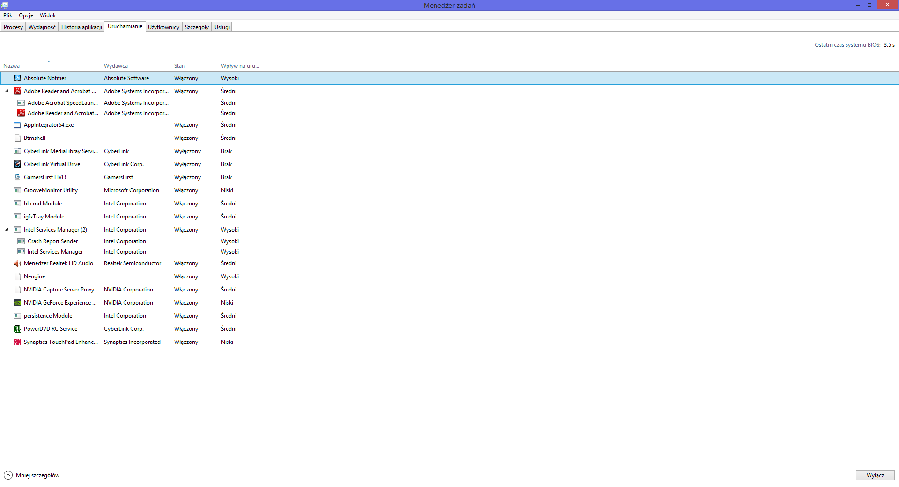Switch to the Wydajność tab
The image size is (899, 487).
[x=42, y=27]
